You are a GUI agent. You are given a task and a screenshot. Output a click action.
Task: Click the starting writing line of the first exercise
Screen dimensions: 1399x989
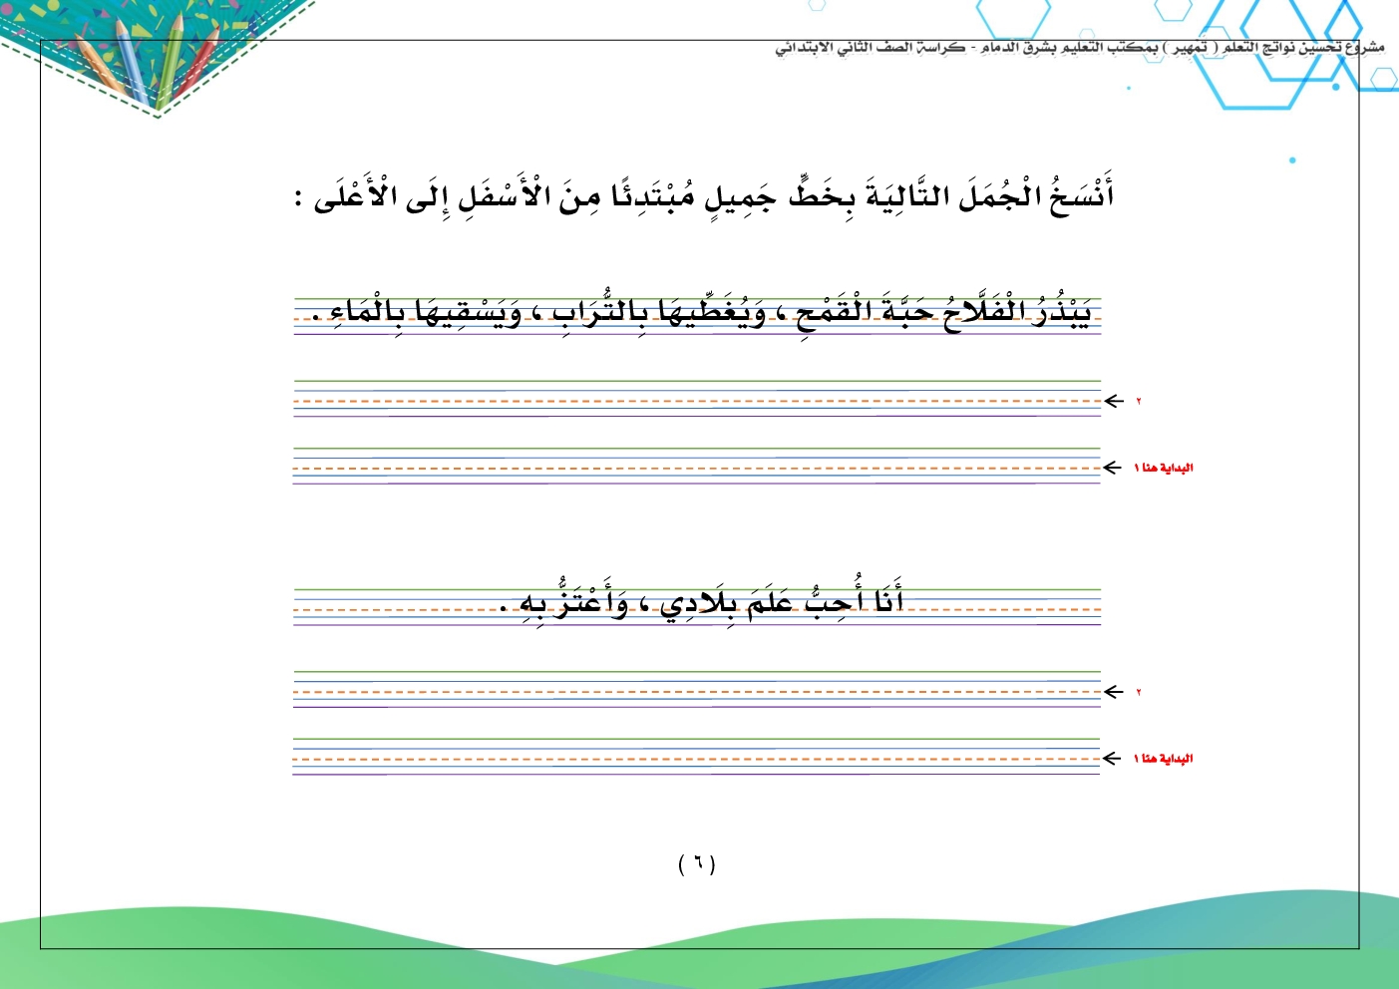pos(698,468)
